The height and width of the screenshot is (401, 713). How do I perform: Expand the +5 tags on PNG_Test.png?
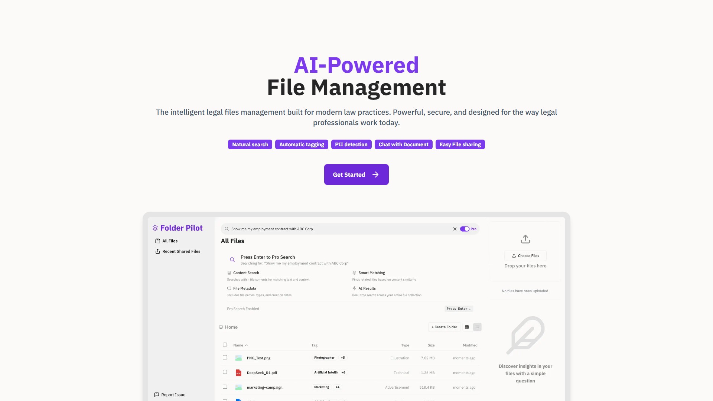click(342, 358)
